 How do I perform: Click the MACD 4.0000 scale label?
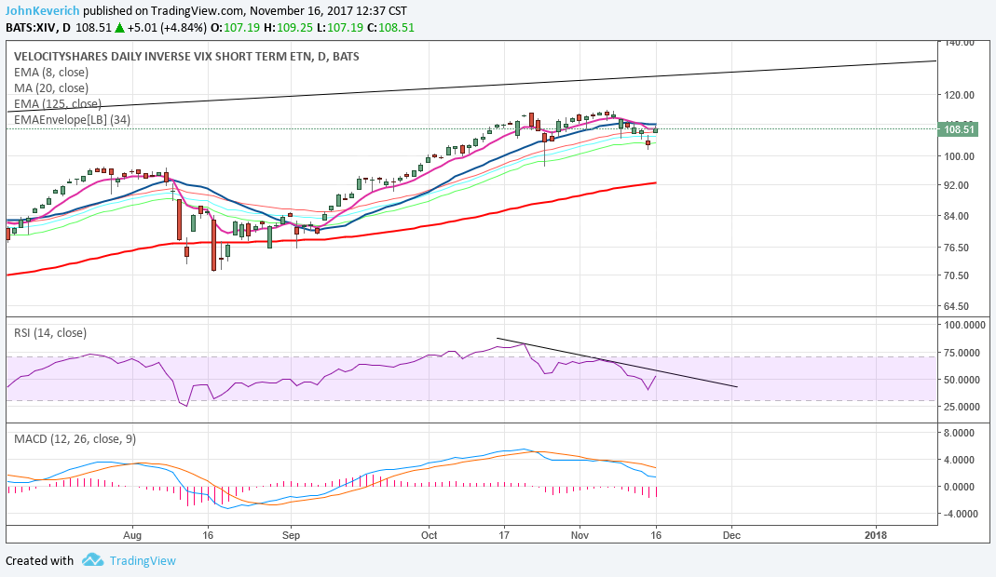tap(959, 460)
